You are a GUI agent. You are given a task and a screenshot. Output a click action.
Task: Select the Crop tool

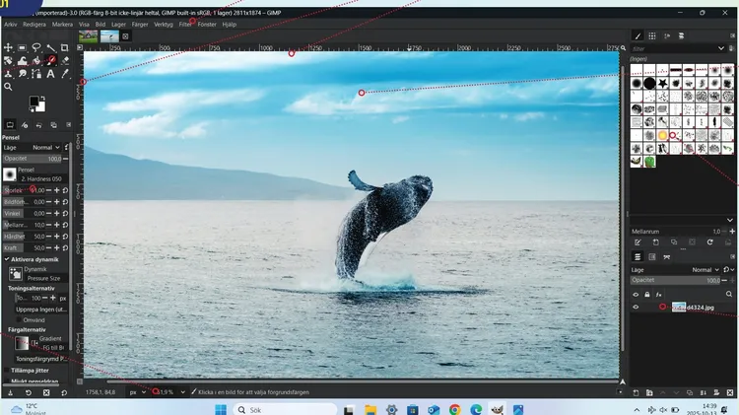point(64,47)
